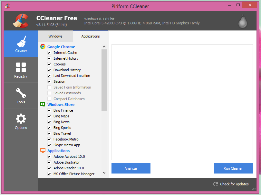Toggle Bing Travel checkbox
The height and width of the screenshot is (195, 261).
pyautogui.click(x=49, y=133)
